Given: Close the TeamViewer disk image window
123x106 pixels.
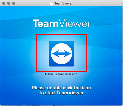Looking at the screenshot, I should point(4,3).
